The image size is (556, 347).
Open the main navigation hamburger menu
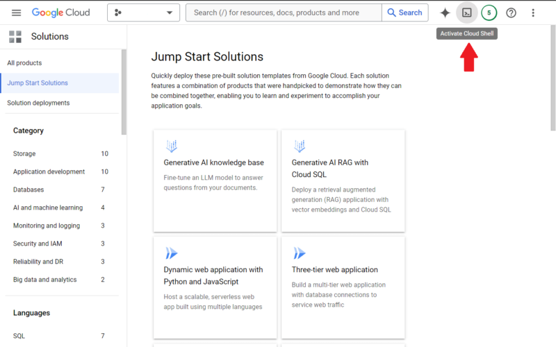(16, 12)
